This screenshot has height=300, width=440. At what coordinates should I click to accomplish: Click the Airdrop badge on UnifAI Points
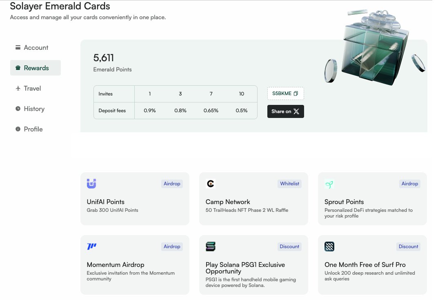[172, 184]
